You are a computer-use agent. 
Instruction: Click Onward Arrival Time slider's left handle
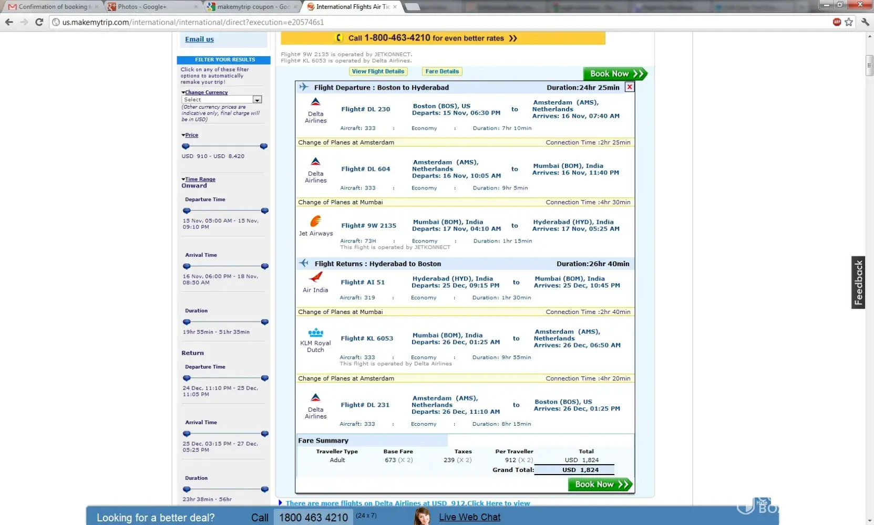tap(187, 266)
